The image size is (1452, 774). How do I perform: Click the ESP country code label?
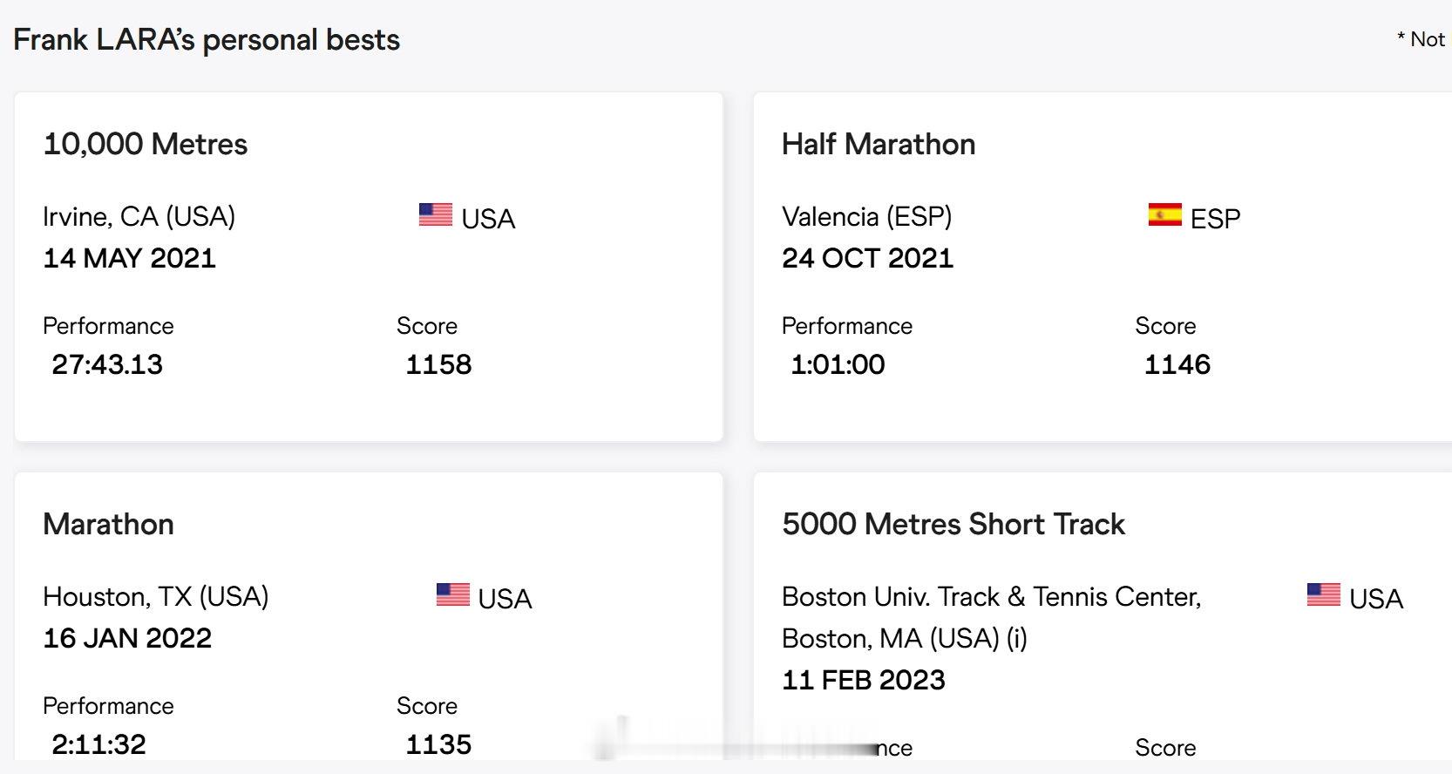pyautogui.click(x=1215, y=219)
